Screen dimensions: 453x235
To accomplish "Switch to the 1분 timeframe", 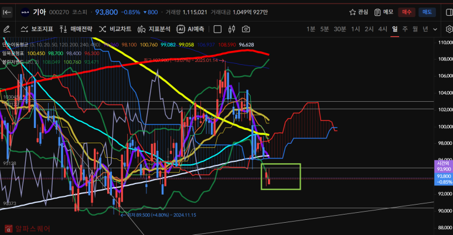I will click(x=311, y=29).
